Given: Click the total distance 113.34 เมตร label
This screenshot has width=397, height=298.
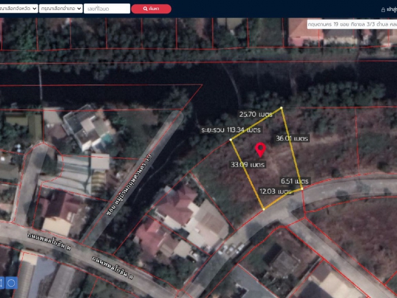Looking at the screenshot, I should point(231,130).
